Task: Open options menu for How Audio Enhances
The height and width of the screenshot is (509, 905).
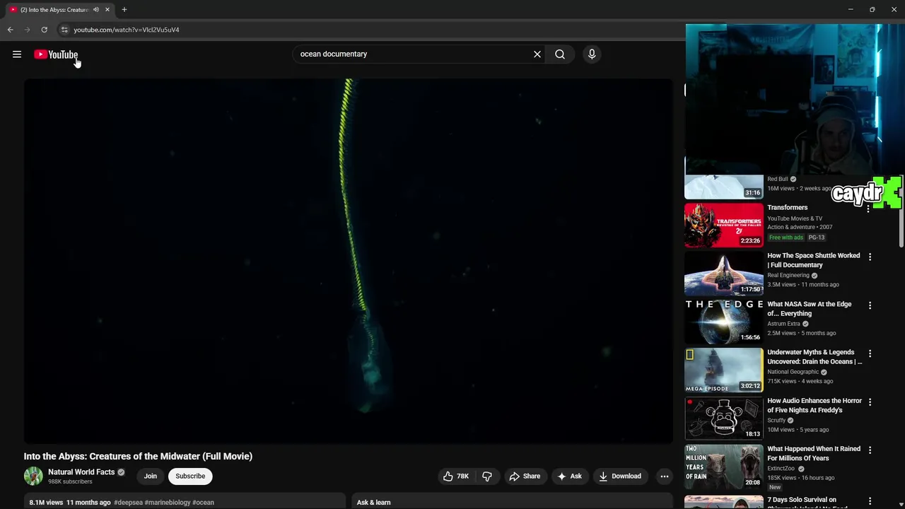Action: point(870,402)
